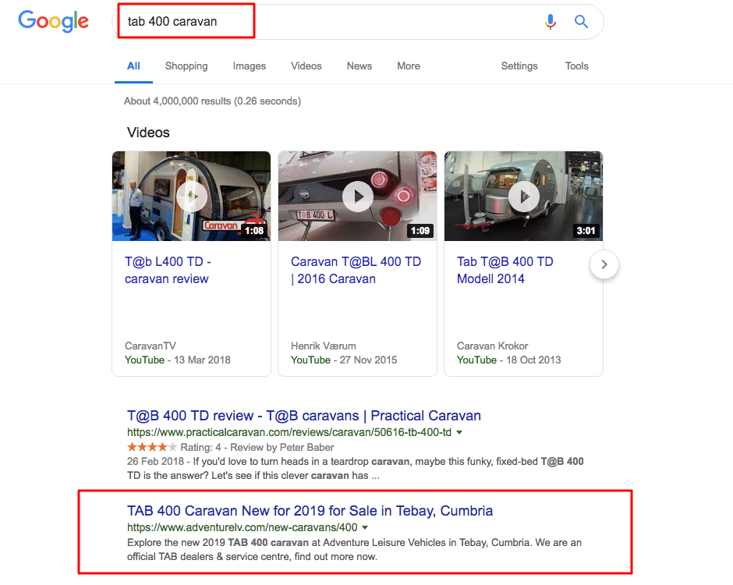This screenshot has width=733, height=585.
Task: Click the blue search magnifier icon
Action: (581, 22)
